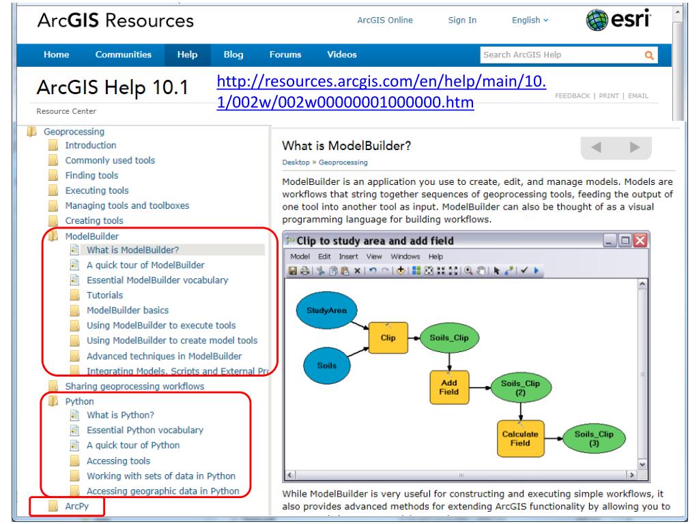Open the Model menu in ModelBuilder
699x524 pixels.
(300, 257)
